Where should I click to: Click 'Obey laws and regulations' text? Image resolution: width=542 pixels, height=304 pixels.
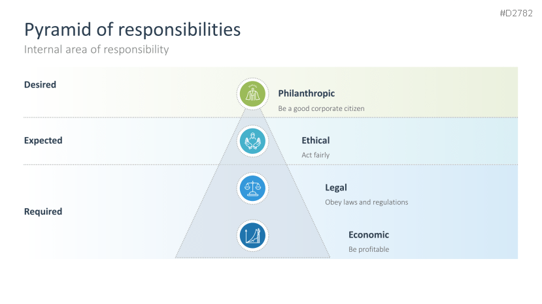pos(366,202)
